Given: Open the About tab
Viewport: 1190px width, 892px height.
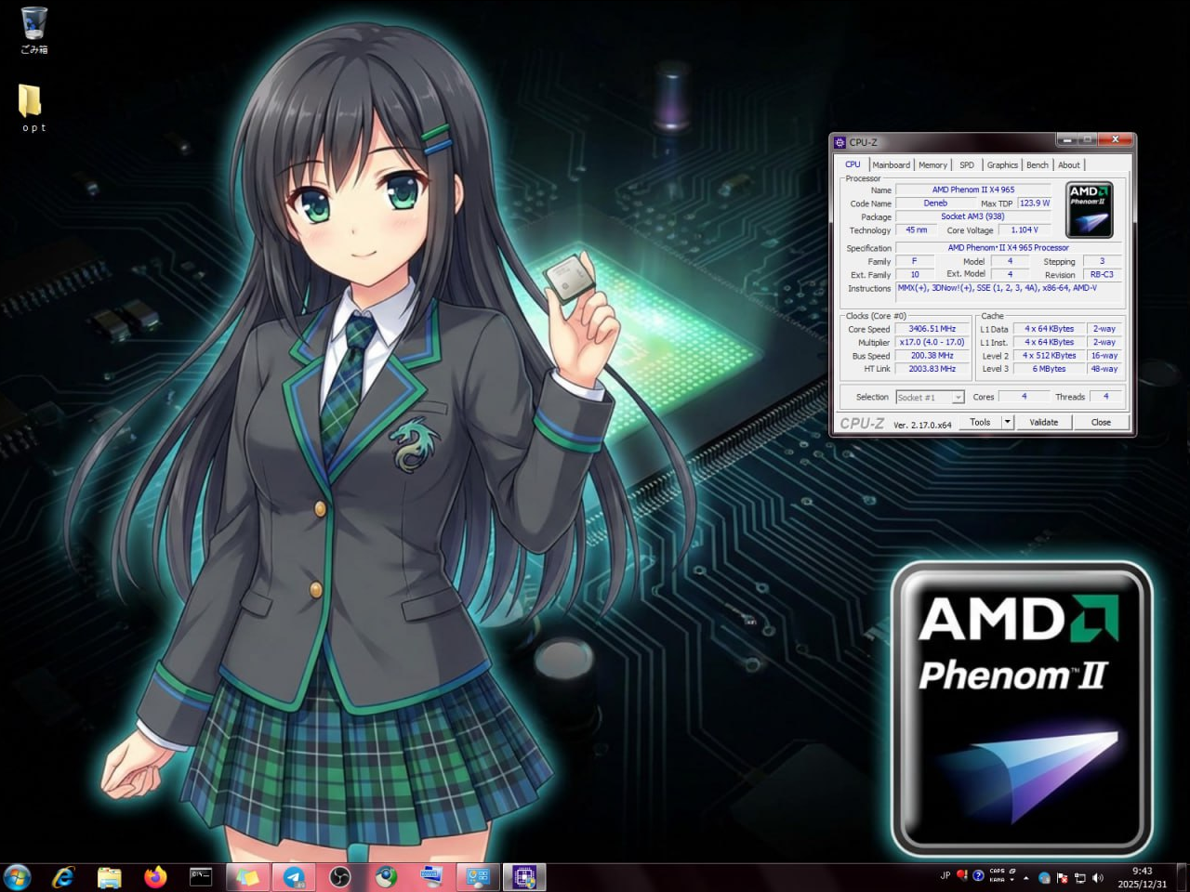Looking at the screenshot, I should [x=1069, y=165].
